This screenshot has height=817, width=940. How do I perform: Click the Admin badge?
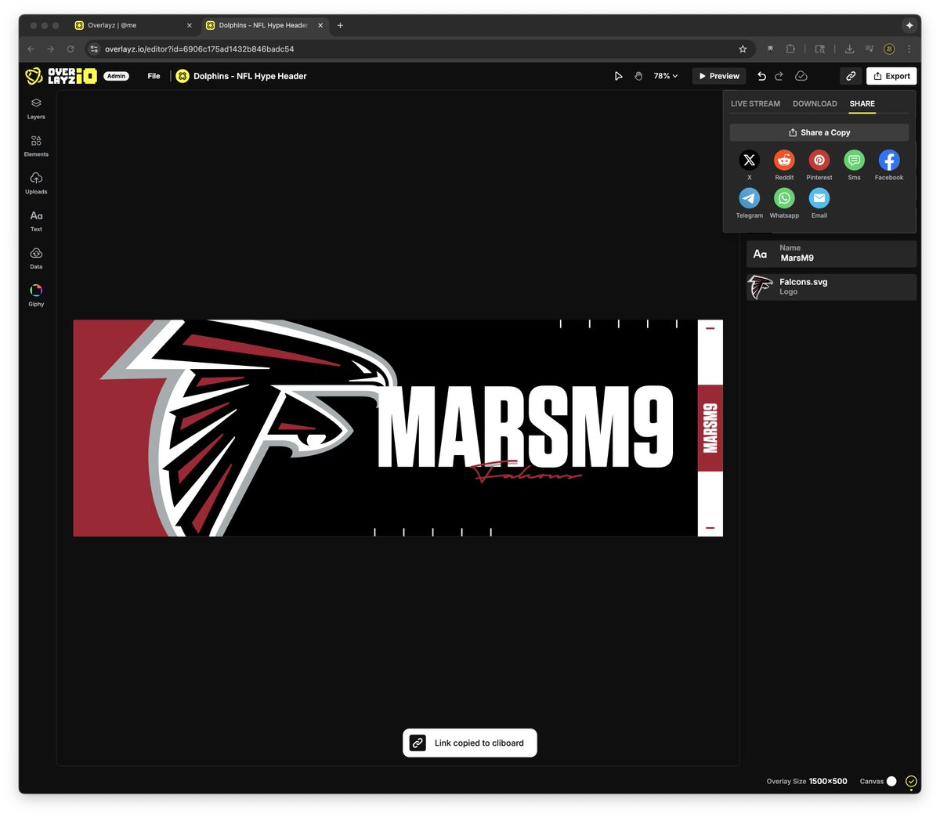(x=116, y=76)
